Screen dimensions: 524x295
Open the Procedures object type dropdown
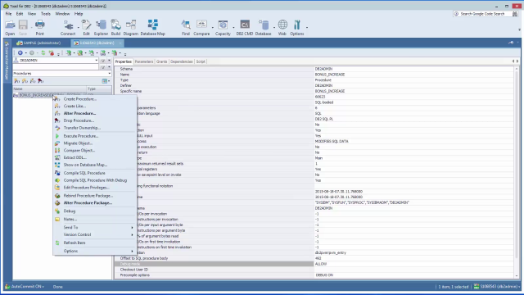(109, 73)
